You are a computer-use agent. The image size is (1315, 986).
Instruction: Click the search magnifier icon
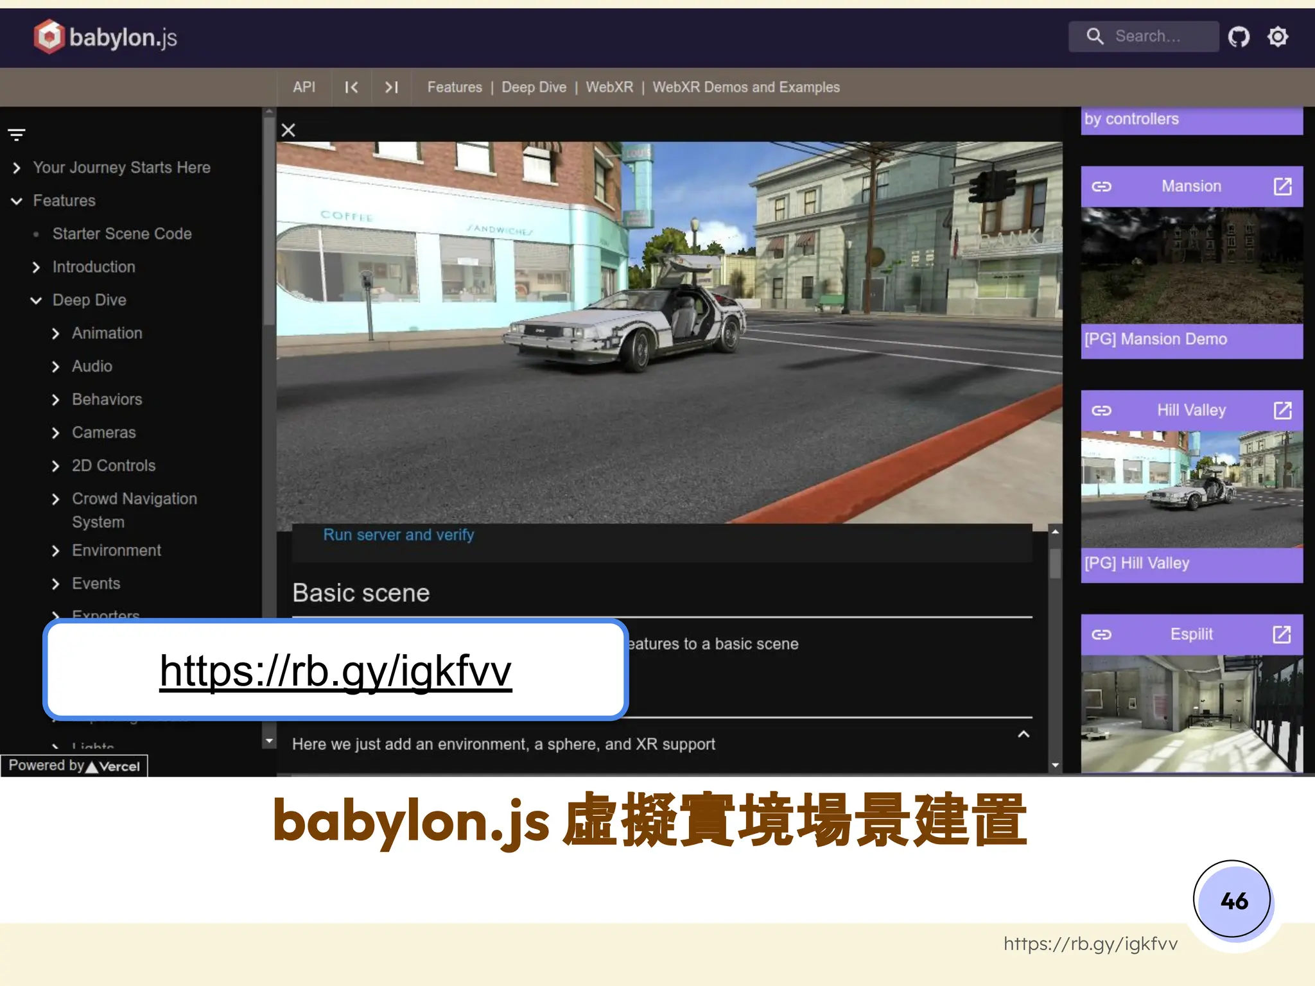pos(1095,37)
